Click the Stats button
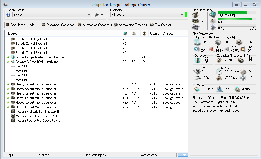The height and width of the screenshot is (159, 261). click(x=183, y=155)
